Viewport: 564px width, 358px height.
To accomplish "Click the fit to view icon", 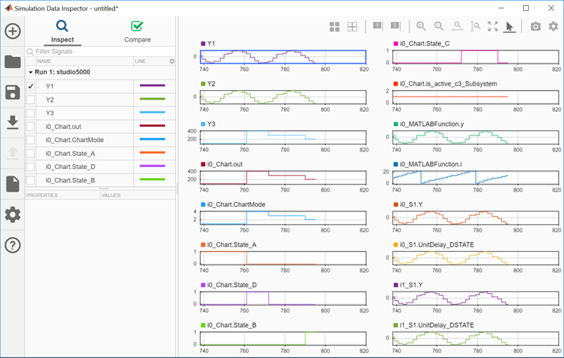I will [x=492, y=26].
